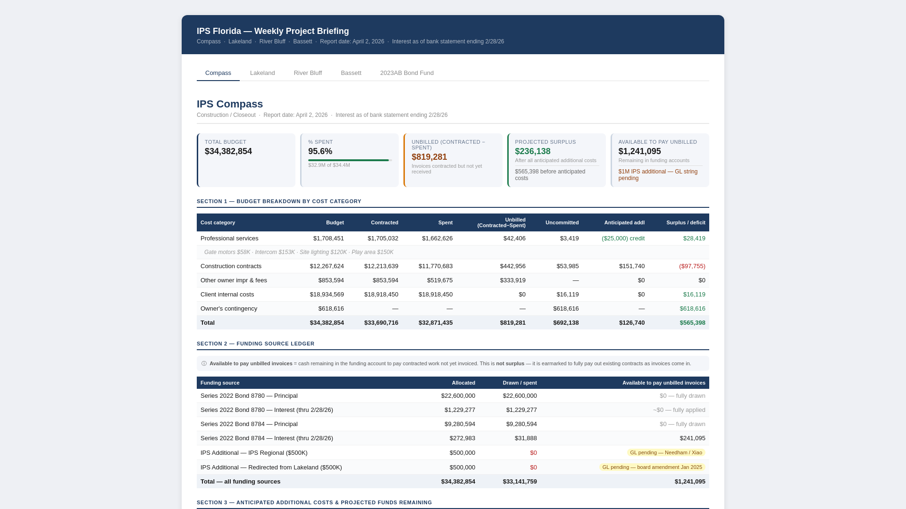906x509 pixels.
Task: Click the ($97,755) deficit value
Action: (692, 266)
